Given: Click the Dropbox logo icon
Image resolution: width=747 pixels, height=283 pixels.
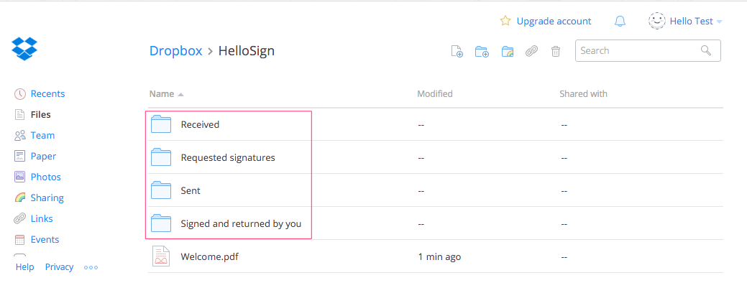Looking at the screenshot, I should [24, 49].
